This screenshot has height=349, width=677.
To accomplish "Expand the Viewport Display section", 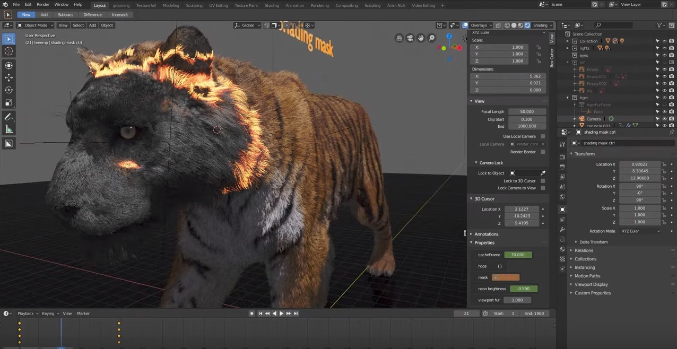I will point(591,284).
